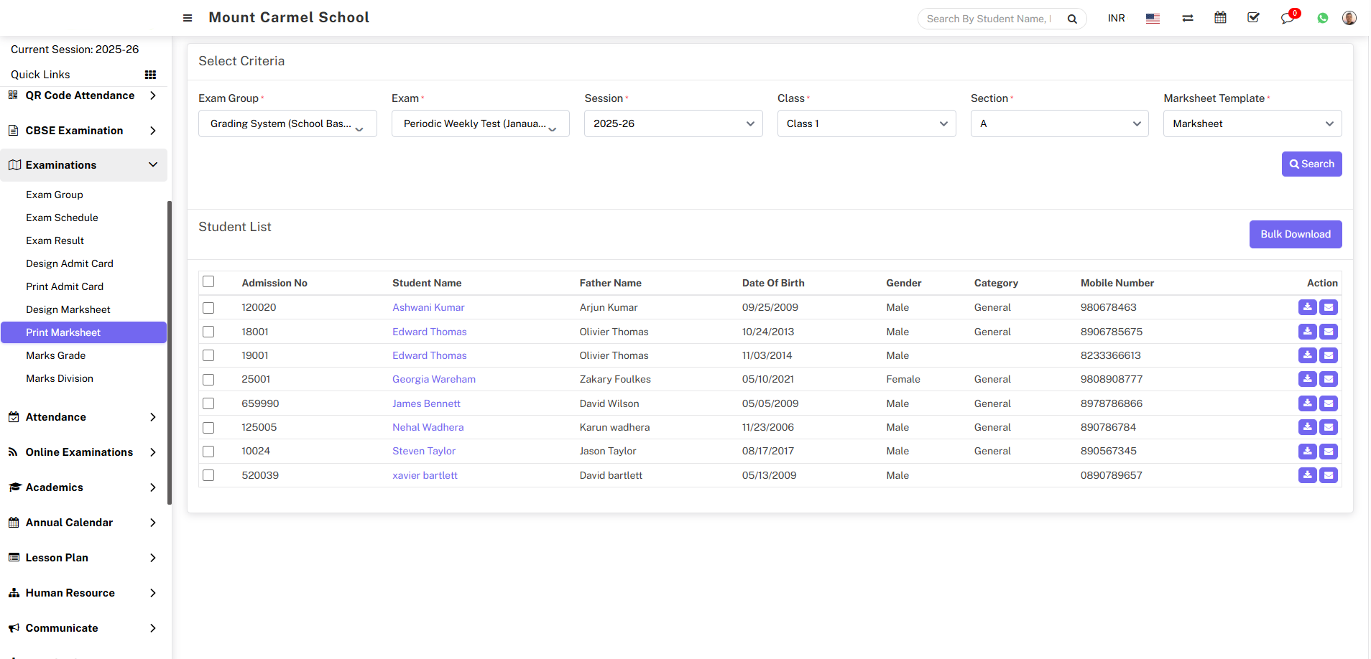Click the hamburger menu toggle icon
The width and height of the screenshot is (1371, 659).
188,18
